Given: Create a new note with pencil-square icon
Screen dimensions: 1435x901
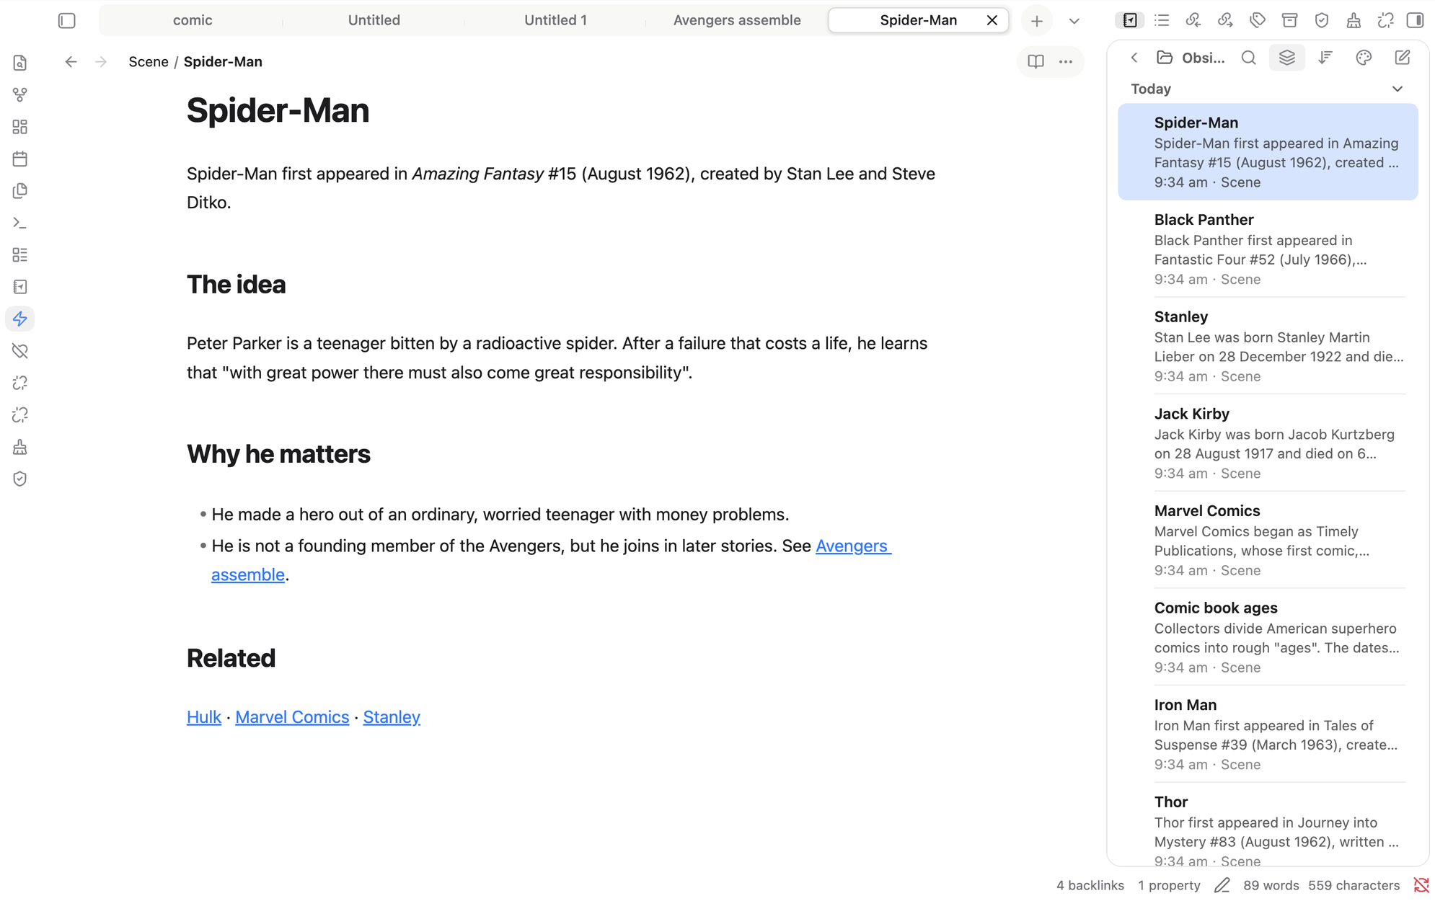Looking at the screenshot, I should click(1402, 58).
